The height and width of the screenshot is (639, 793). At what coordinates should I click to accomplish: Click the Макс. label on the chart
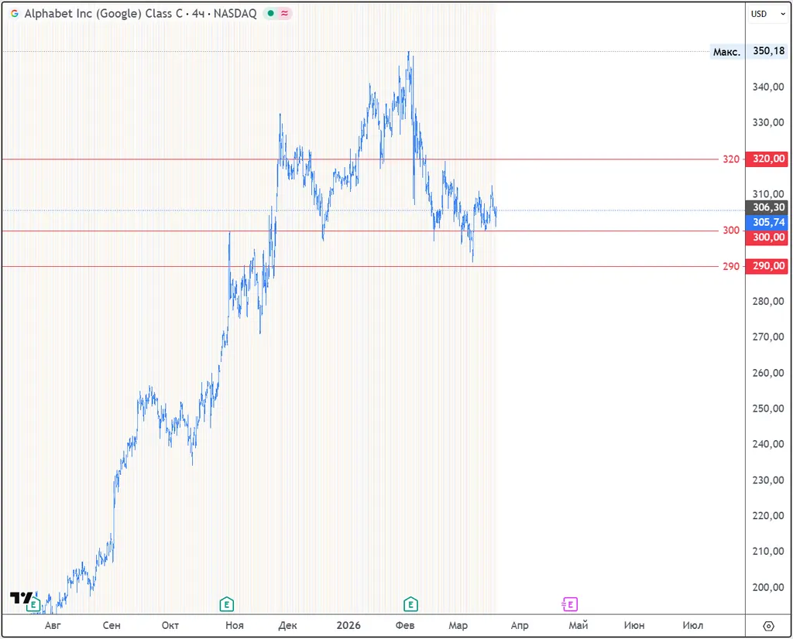pos(726,52)
